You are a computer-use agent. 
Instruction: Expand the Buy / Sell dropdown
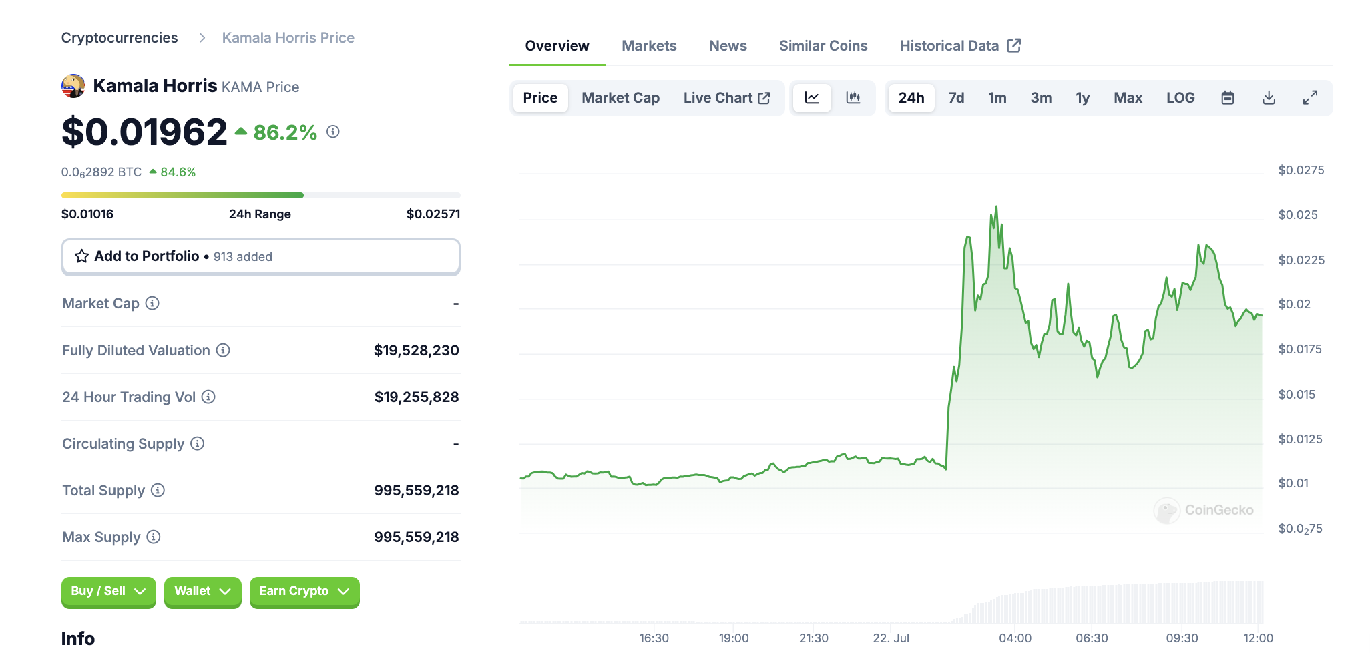[x=108, y=592]
